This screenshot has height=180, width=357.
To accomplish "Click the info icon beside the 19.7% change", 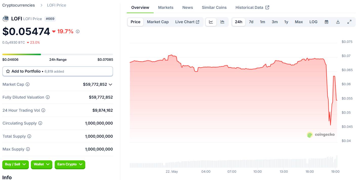I will (x=78, y=32).
